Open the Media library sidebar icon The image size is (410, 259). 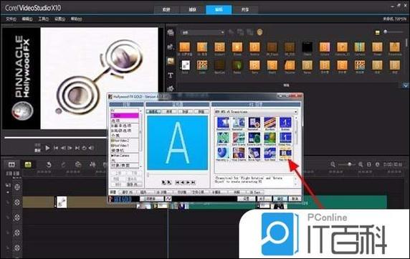[x=171, y=32]
